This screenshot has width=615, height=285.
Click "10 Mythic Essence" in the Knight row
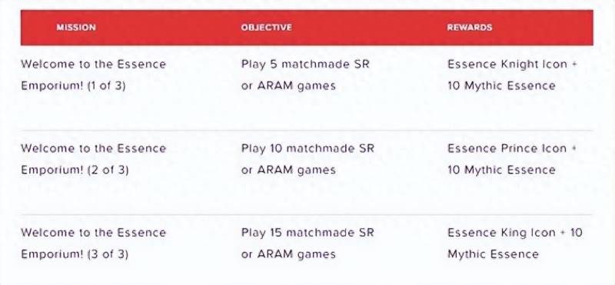pyautogui.click(x=501, y=86)
